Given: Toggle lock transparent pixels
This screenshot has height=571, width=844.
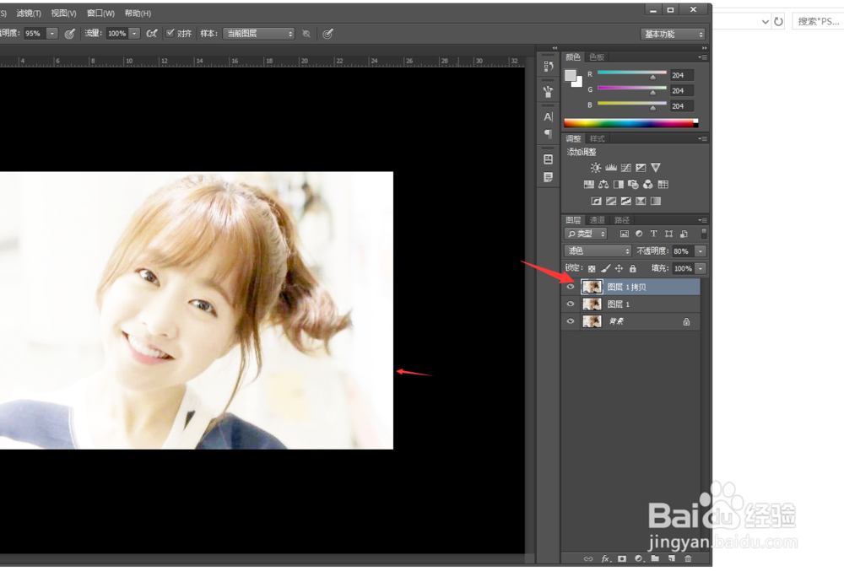Looking at the screenshot, I should [x=592, y=268].
